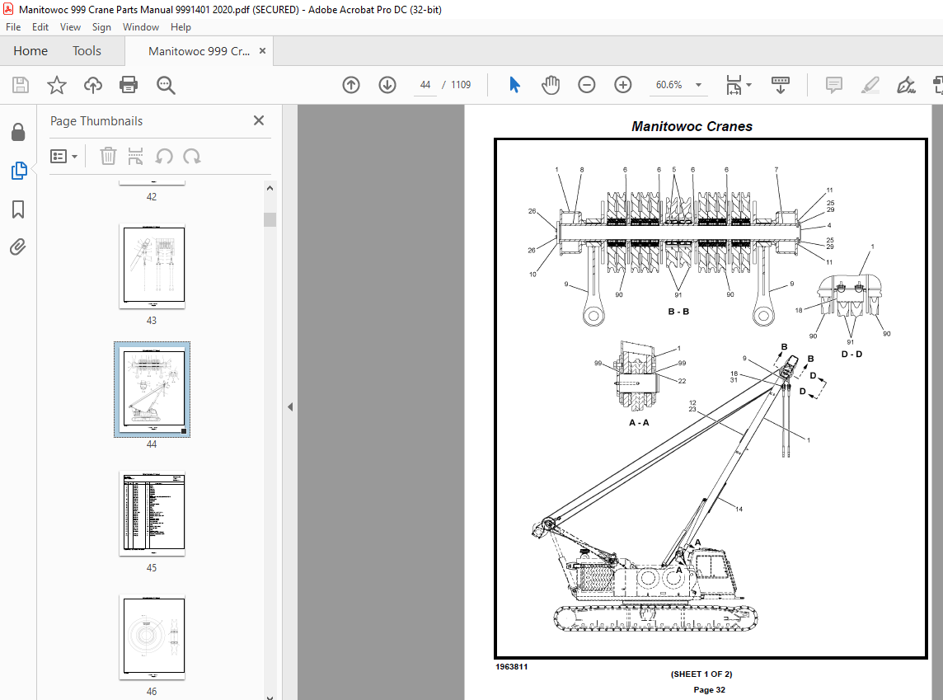This screenshot has width=943, height=700.
Task: Click total page count '1109'
Action: point(461,85)
